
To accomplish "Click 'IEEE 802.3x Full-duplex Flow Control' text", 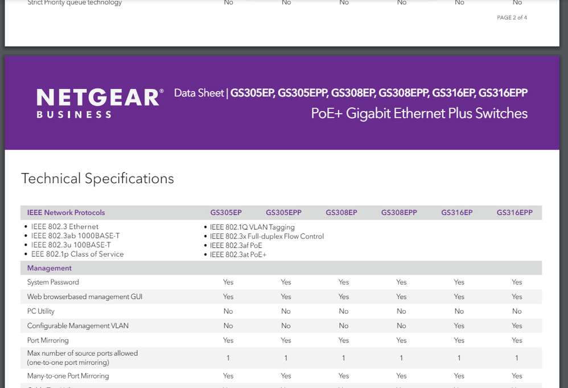I will click(266, 236).
